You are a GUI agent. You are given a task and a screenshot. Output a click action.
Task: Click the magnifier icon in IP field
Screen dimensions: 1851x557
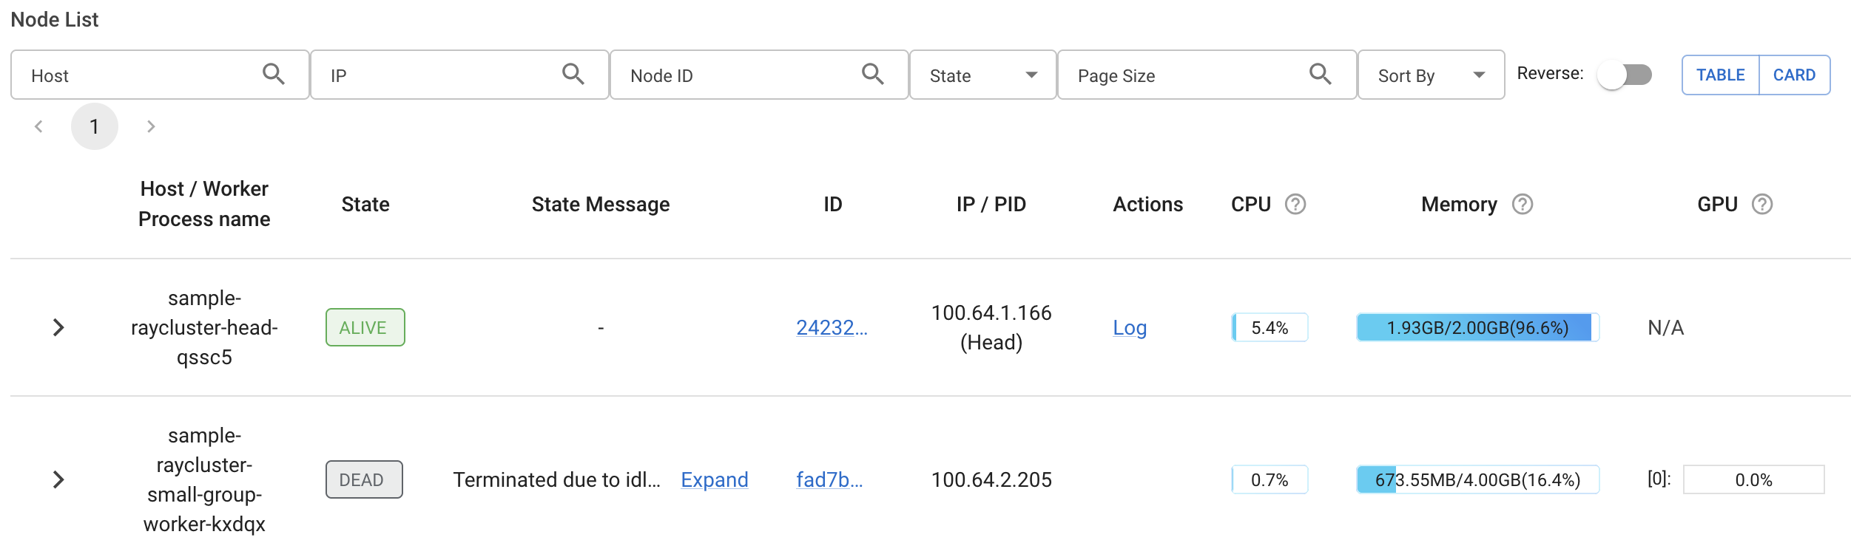(x=573, y=74)
